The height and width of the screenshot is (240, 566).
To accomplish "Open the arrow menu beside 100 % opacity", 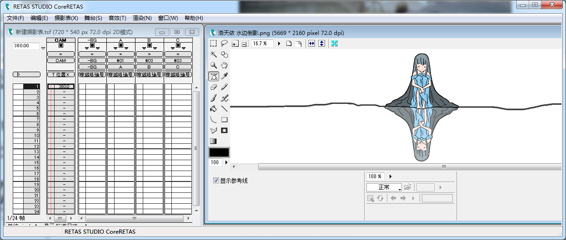I will point(391,176).
